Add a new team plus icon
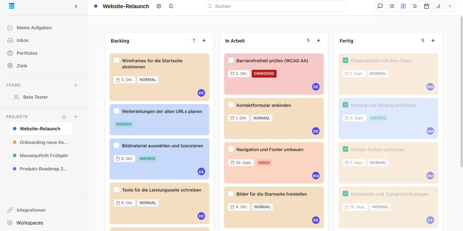Image resolution: width=463 pixels, height=231 pixels. (x=75, y=85)
